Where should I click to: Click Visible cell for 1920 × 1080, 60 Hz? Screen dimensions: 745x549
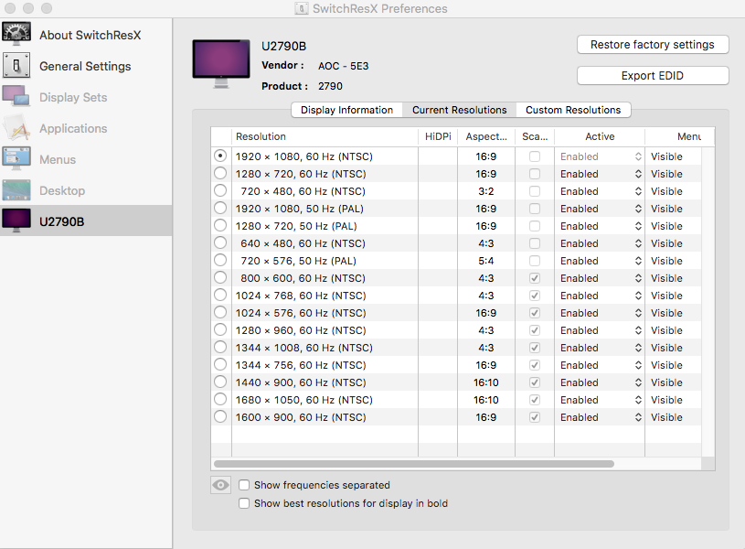(666, 156)
